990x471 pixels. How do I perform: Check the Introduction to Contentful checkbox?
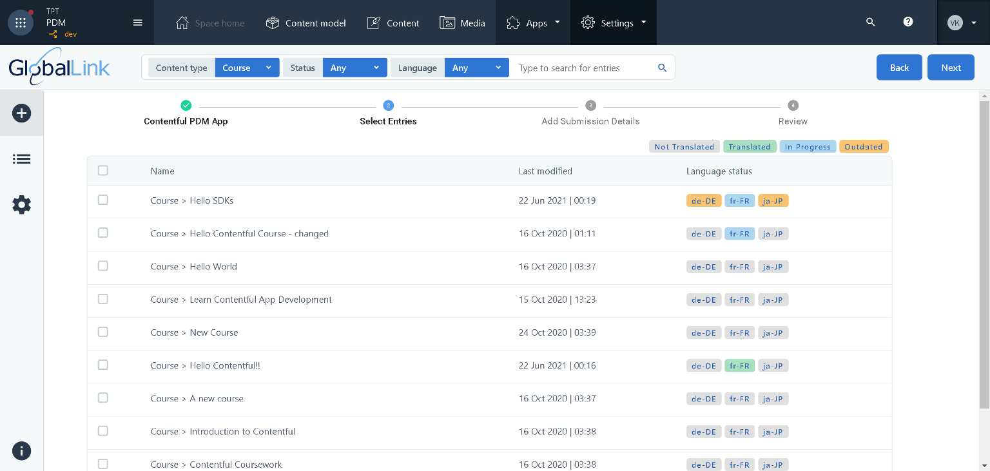point(103,431)
